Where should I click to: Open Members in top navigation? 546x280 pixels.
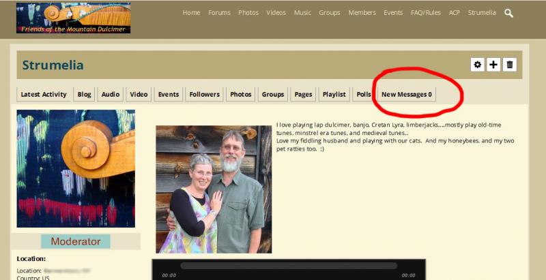362,13
